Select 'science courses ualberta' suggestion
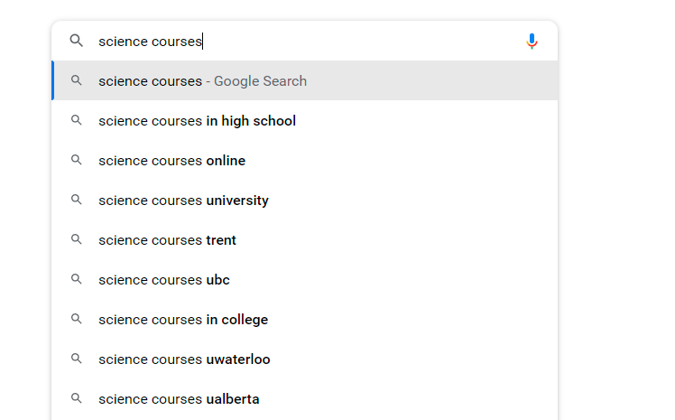 (x=179, y=399)
